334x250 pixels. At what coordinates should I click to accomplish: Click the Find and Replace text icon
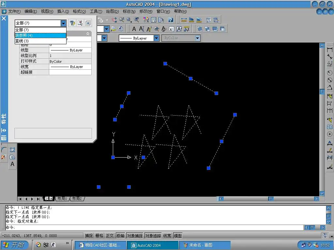(x=157, y=29)
